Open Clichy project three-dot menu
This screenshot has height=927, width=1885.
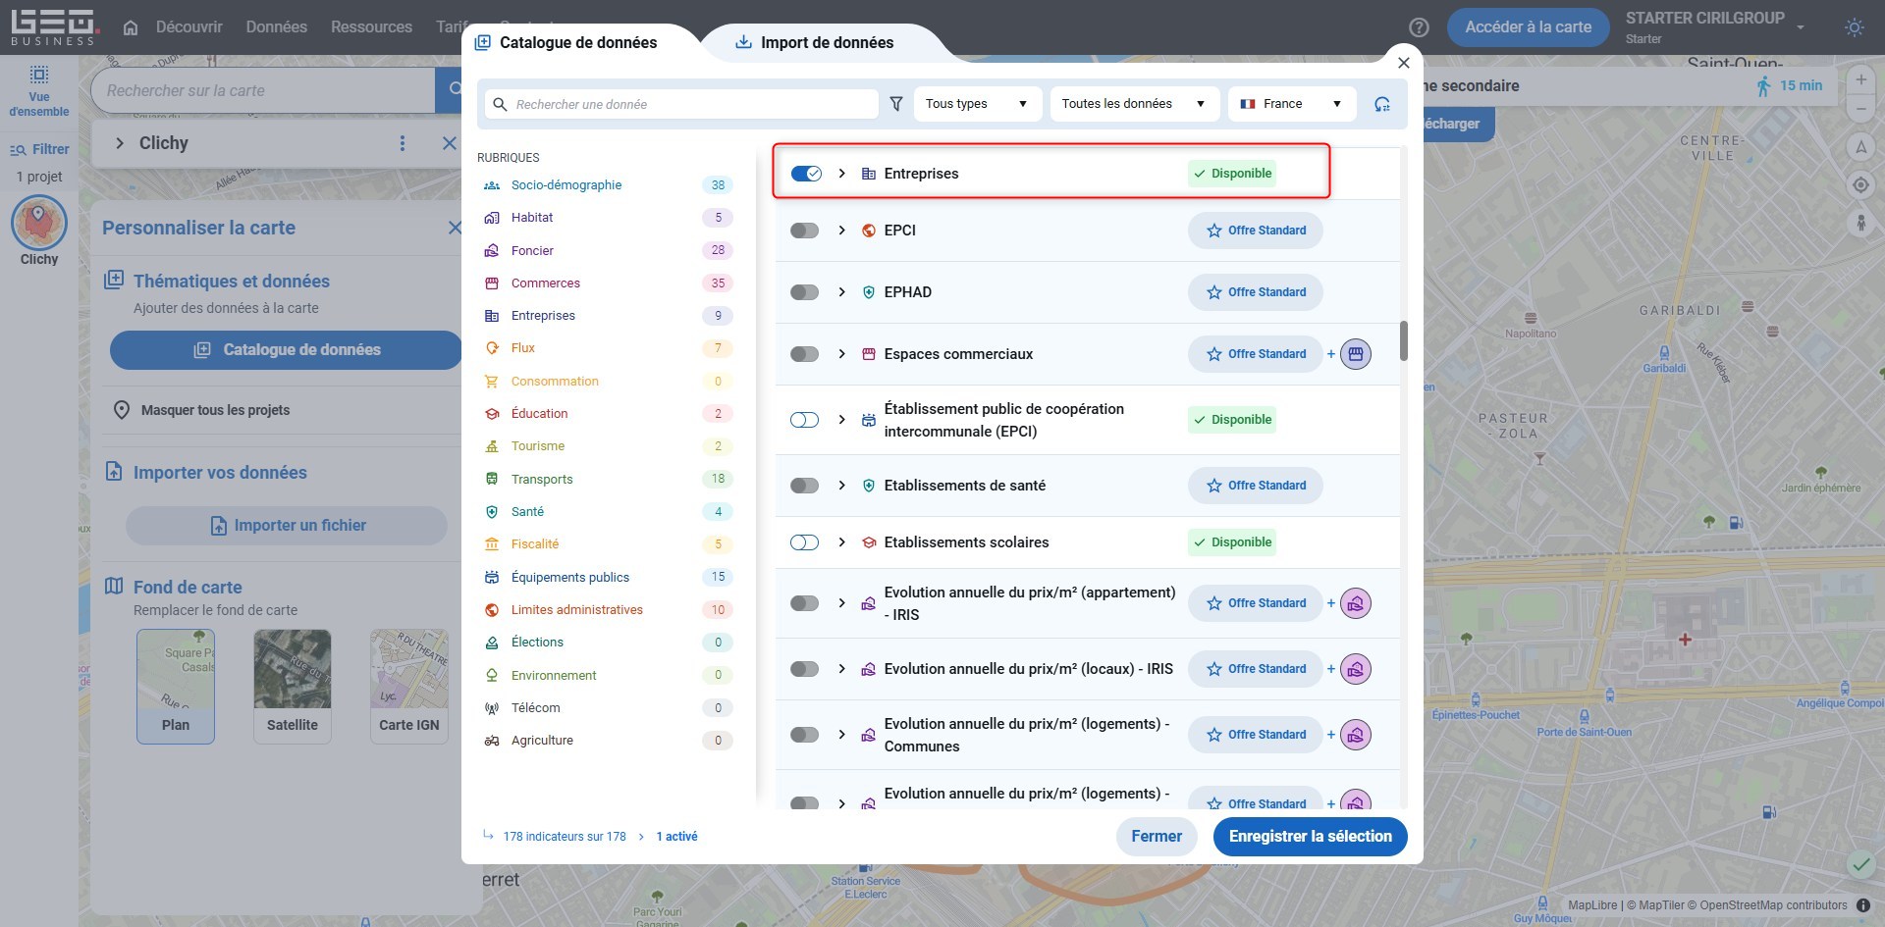402,143
